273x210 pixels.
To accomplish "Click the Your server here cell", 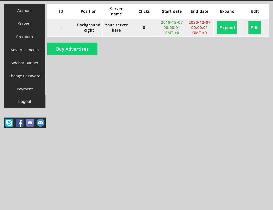I will [x=116, y=28].
